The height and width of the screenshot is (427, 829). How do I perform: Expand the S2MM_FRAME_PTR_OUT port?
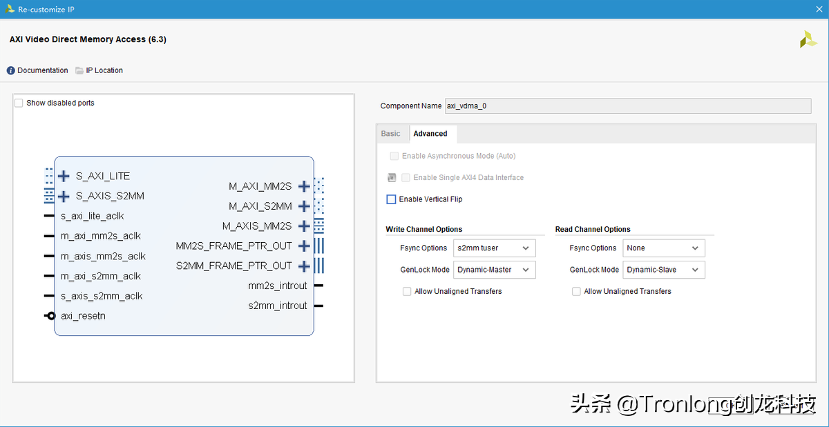pos(304,266)
